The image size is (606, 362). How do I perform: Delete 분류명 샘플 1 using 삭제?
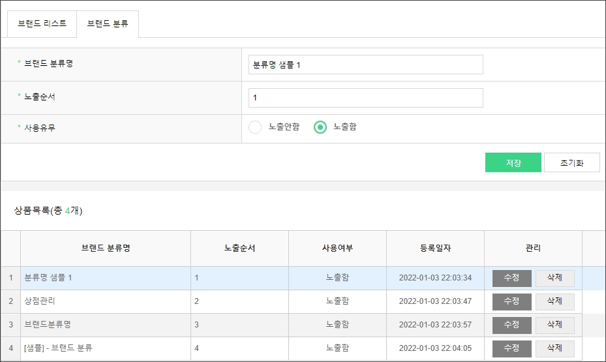pos(554,278)
